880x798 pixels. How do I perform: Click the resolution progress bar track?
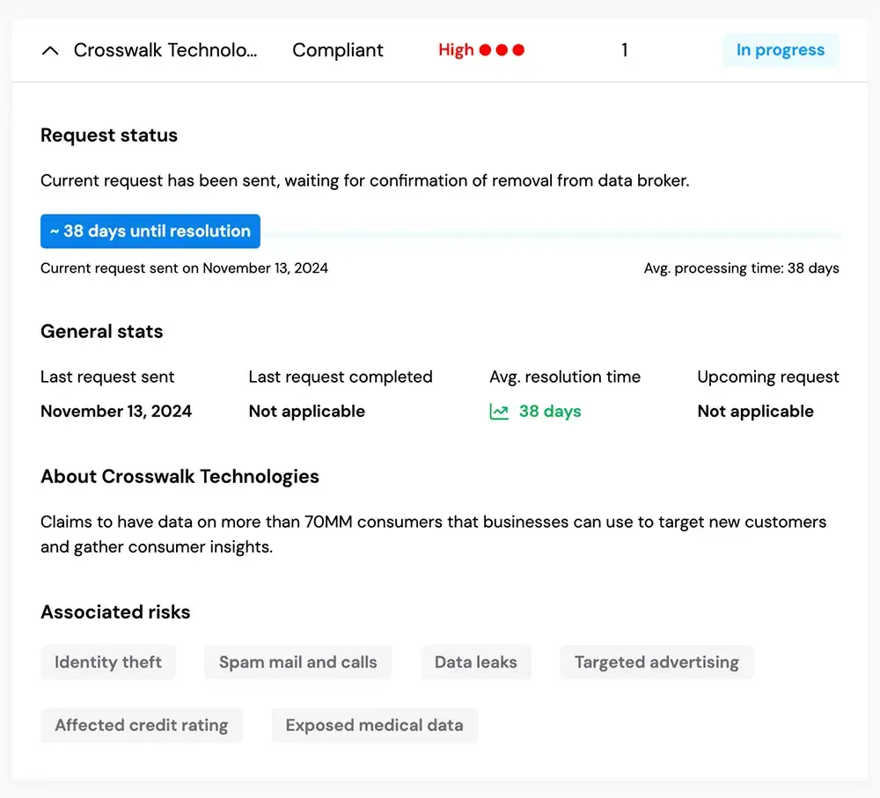point(550,235)
